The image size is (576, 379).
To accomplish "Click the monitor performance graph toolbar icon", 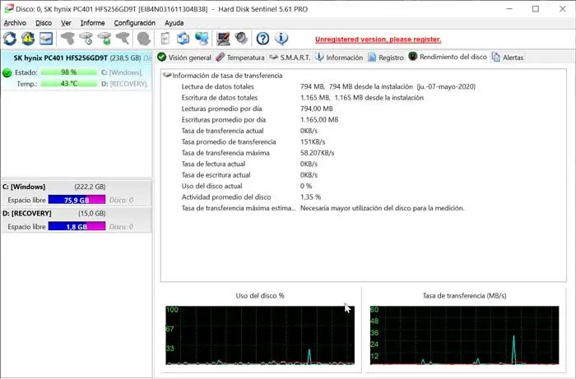I will (x=222, y=39).
